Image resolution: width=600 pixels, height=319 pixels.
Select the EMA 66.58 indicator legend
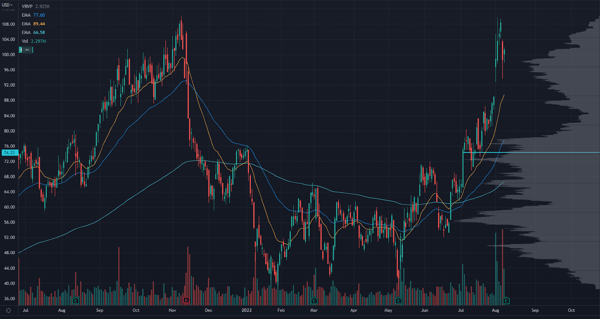pyautogui.click(x=33, y=32)
